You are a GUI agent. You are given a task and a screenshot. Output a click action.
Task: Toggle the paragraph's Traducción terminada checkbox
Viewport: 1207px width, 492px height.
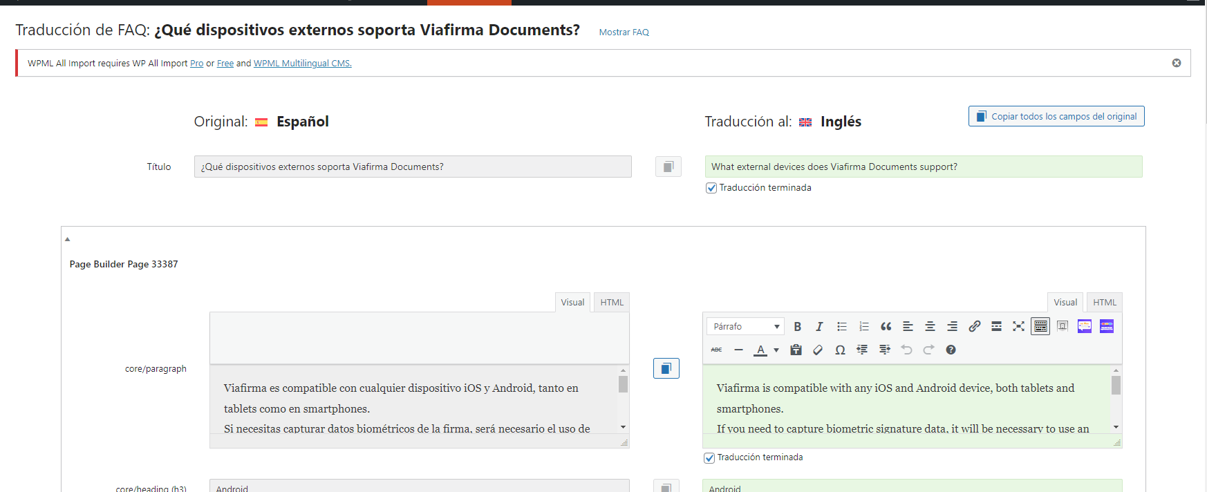click(x=709, y=457)
